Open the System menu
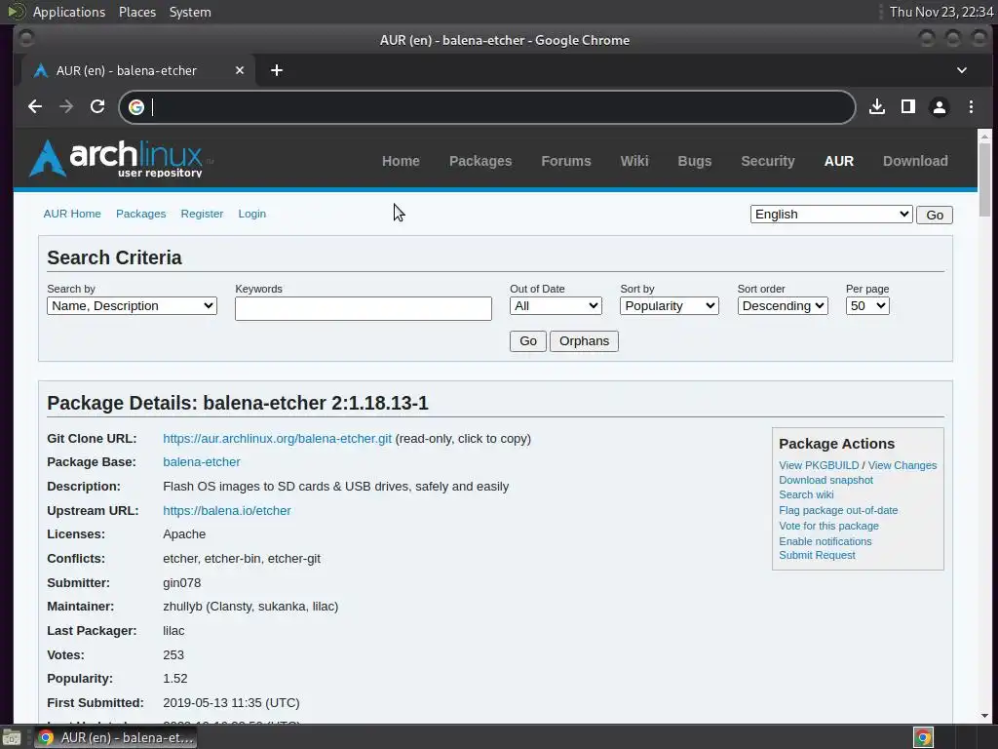This screenshot has width=998, height=749. pyautogui.click(x=190, y=12)
